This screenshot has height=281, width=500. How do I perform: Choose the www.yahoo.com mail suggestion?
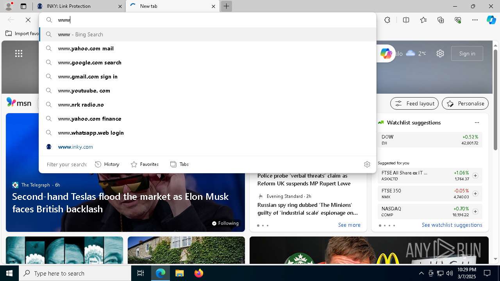pyautogui.click(x=207, y=48)
